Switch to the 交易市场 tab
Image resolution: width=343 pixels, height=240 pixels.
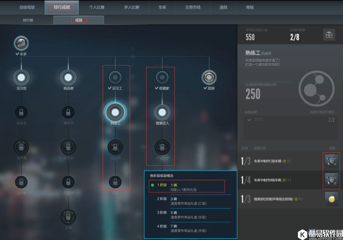point(193,7)
